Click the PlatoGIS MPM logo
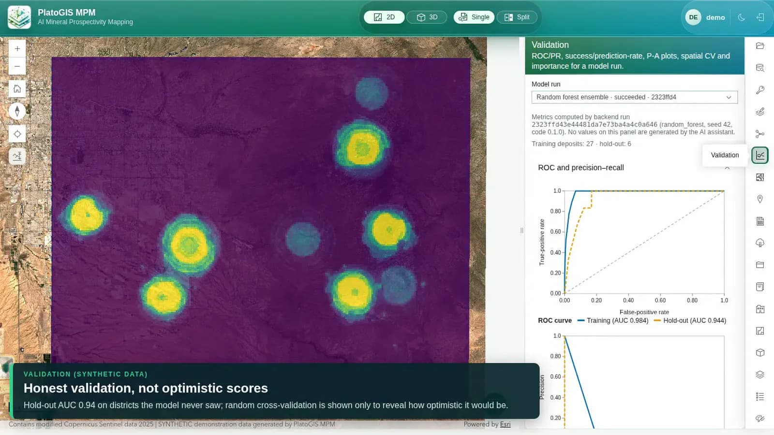This screenshot has width=774, height=435. click(19, 17)
